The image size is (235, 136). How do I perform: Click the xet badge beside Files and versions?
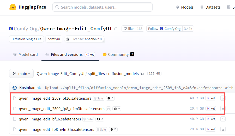(x=90, y=55)
